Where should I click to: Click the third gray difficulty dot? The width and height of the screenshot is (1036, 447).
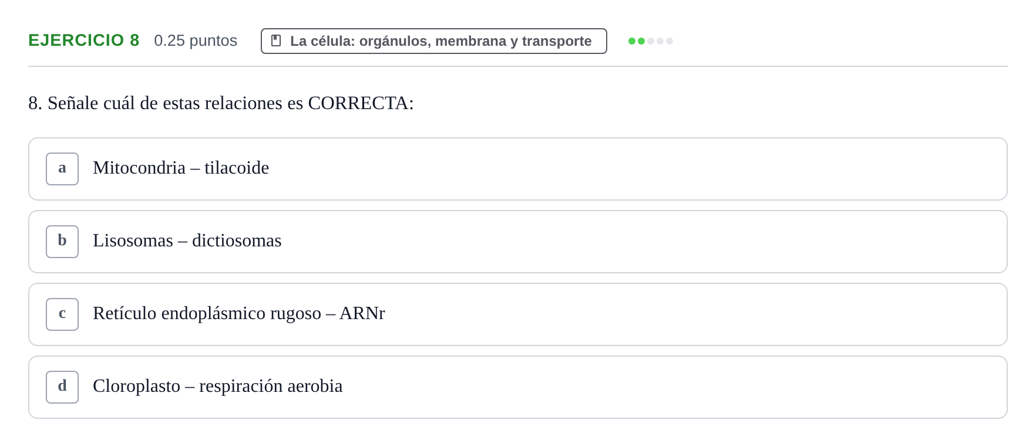pos(651,41)
